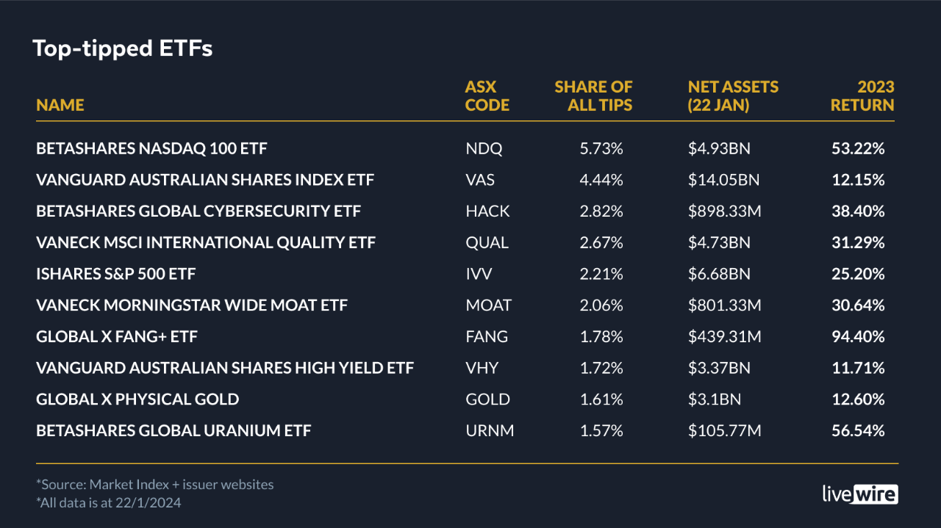Click the URNM ticker code
Screen dimensions: 941x528
490,430
